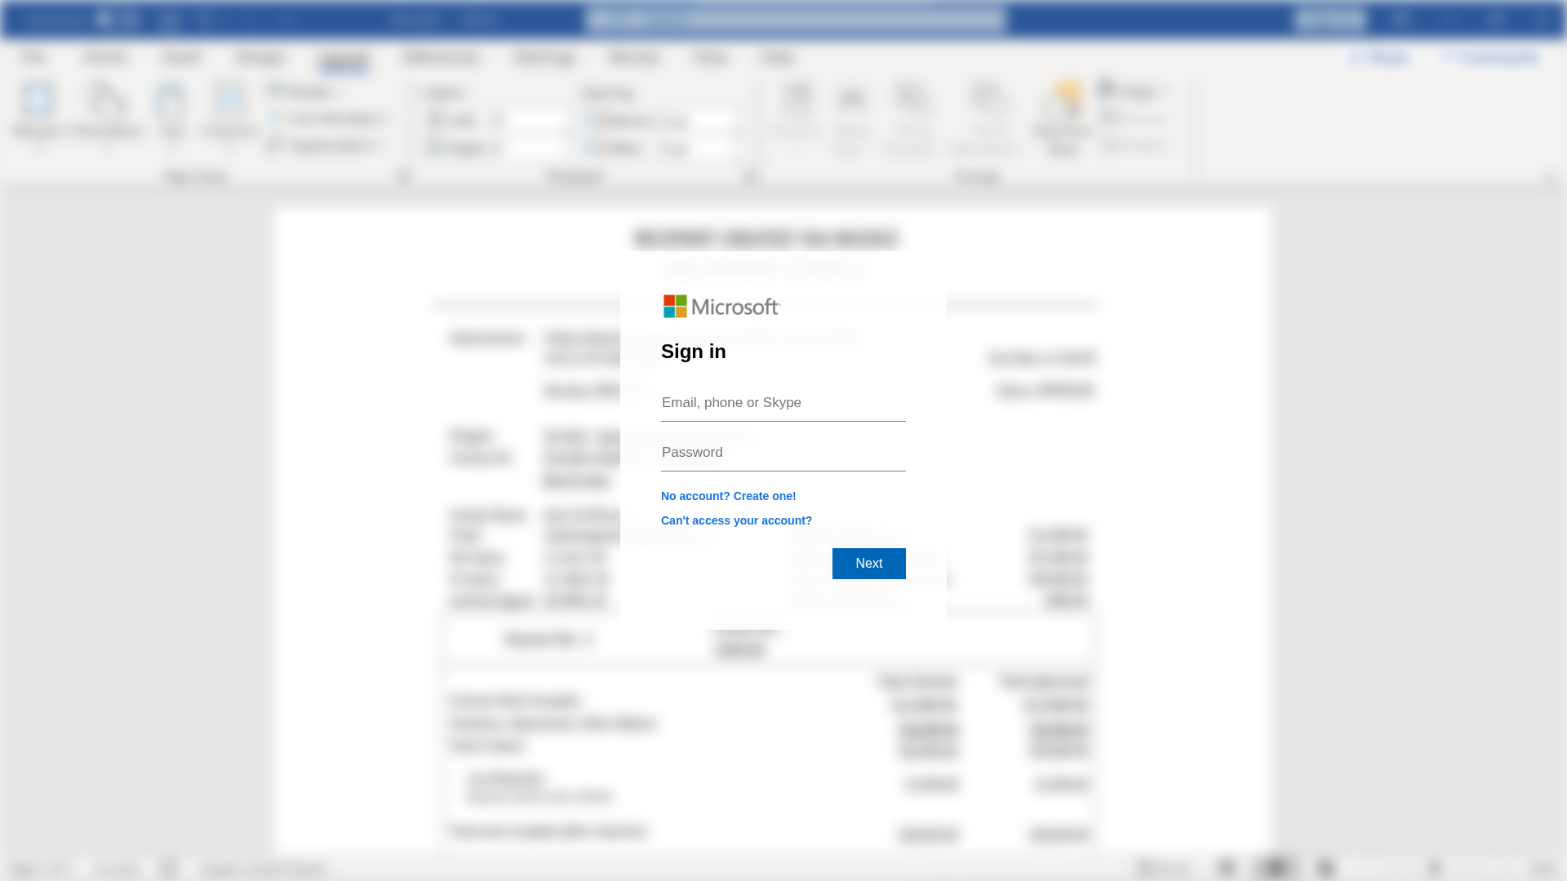Viewport: 1567px width, 881px height.
Task: Open the page Size tool
Action: pyautogui.click(x=172, y=117)
